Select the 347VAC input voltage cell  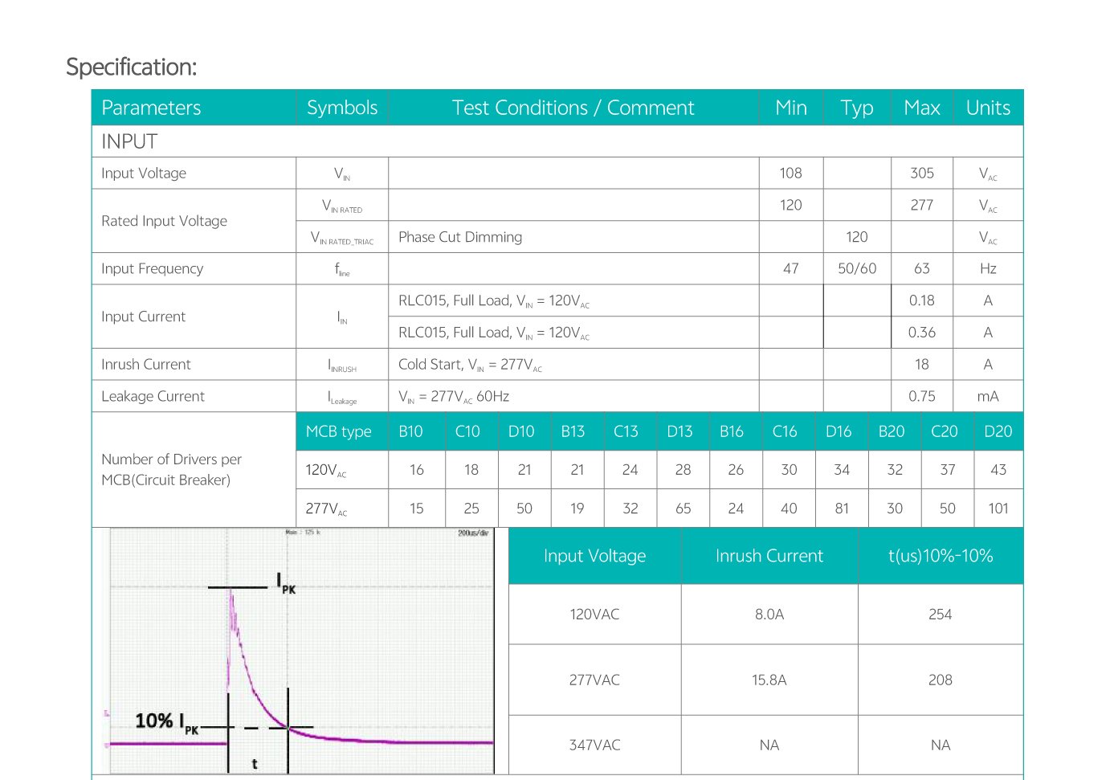[x=594, y=745]
